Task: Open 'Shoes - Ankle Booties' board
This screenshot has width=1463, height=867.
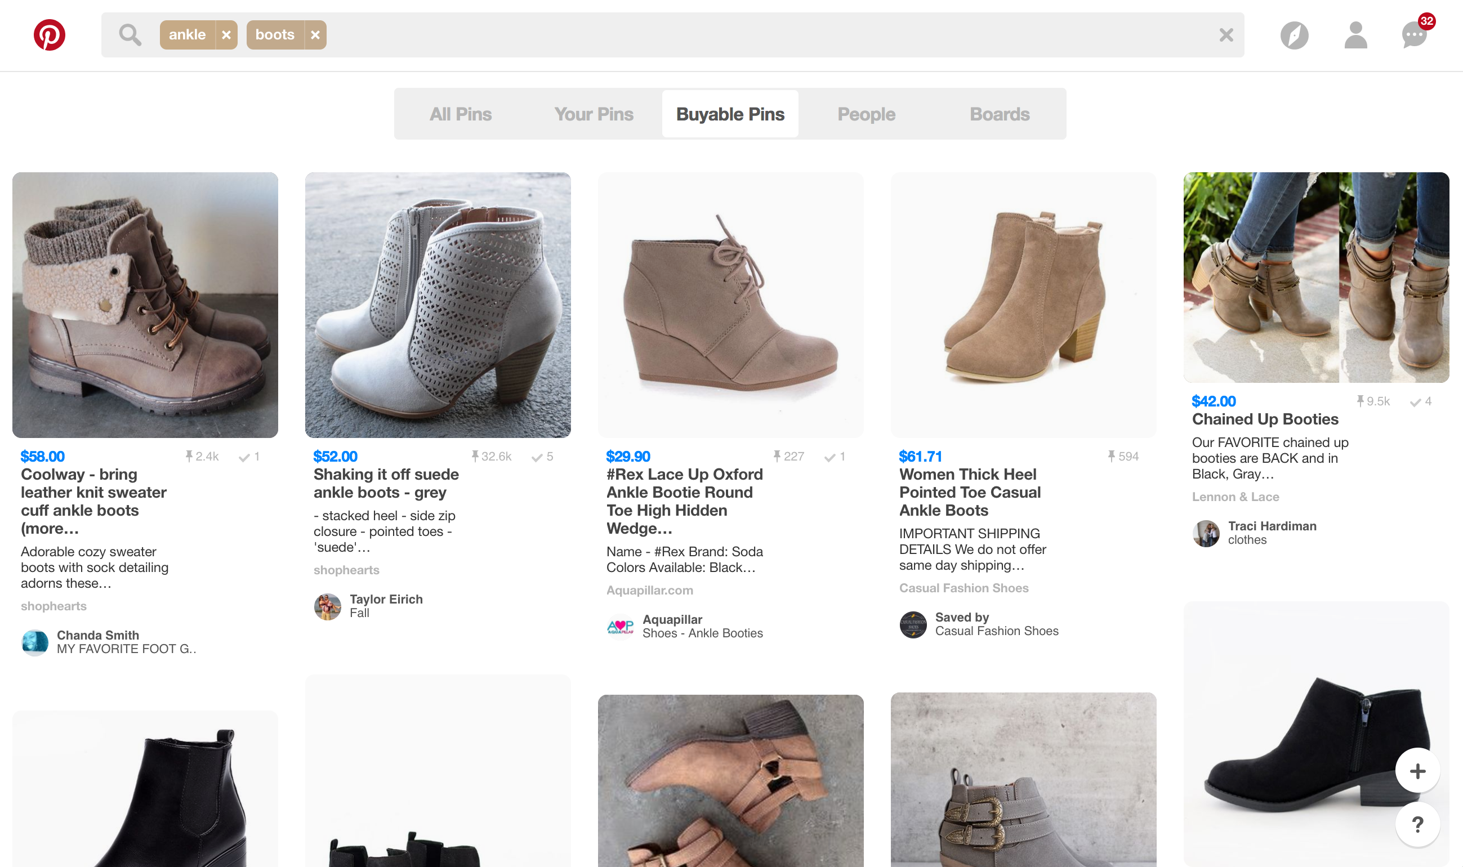Action: [x=702, y=633]
